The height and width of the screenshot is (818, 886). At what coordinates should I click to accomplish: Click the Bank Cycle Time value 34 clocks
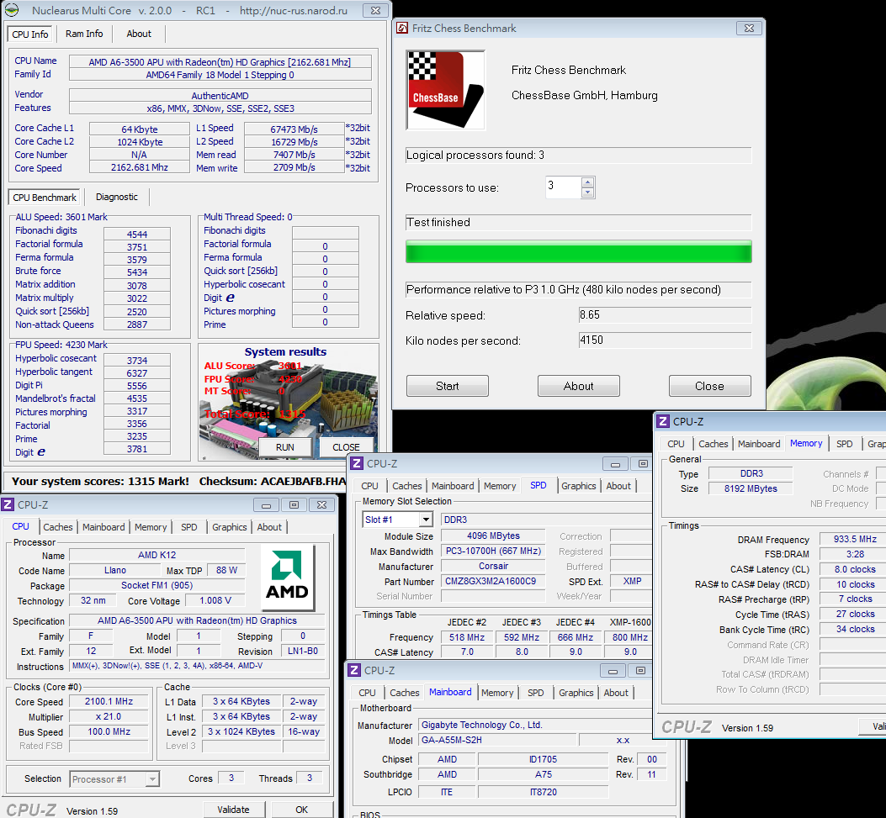855,629
